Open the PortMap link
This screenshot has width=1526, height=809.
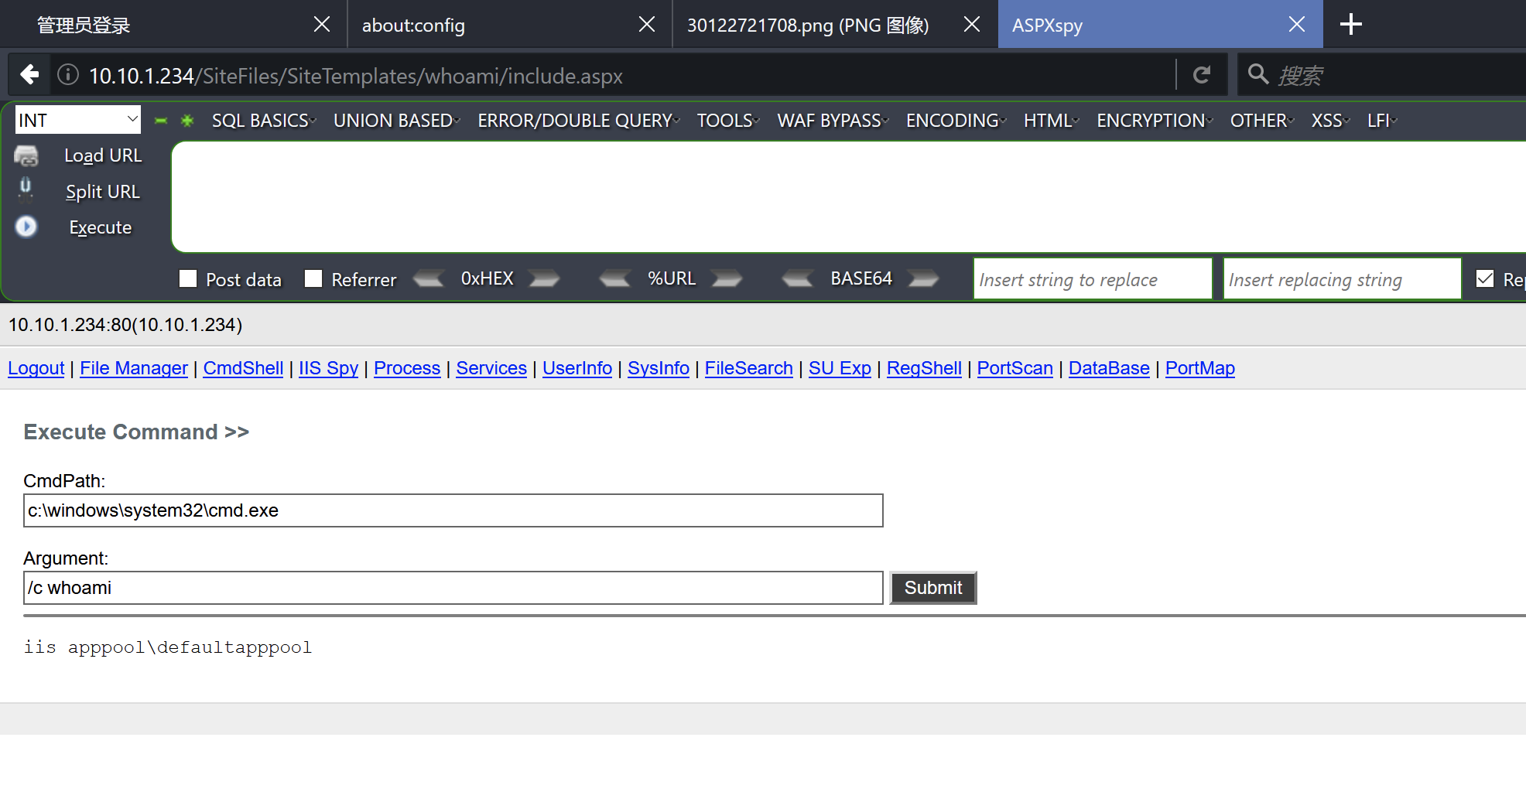[1200, 368]
